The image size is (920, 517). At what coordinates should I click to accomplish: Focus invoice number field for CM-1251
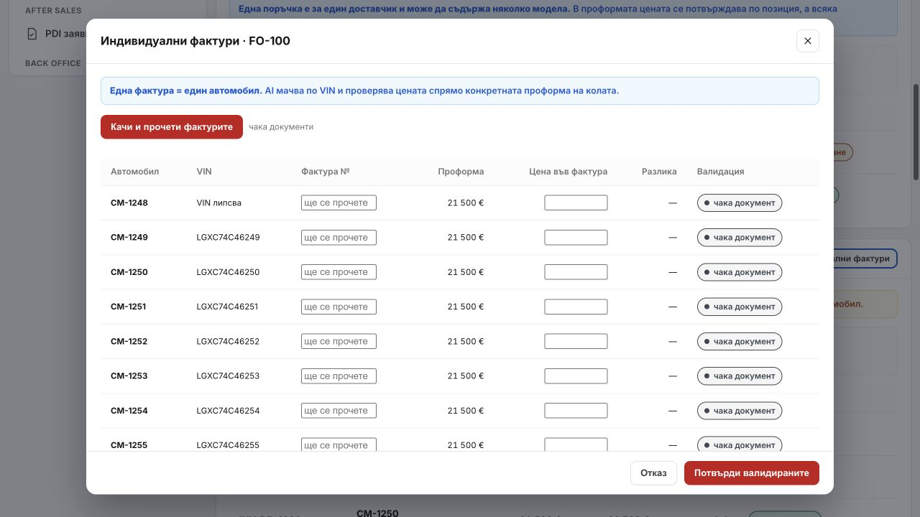coord(339,307)
